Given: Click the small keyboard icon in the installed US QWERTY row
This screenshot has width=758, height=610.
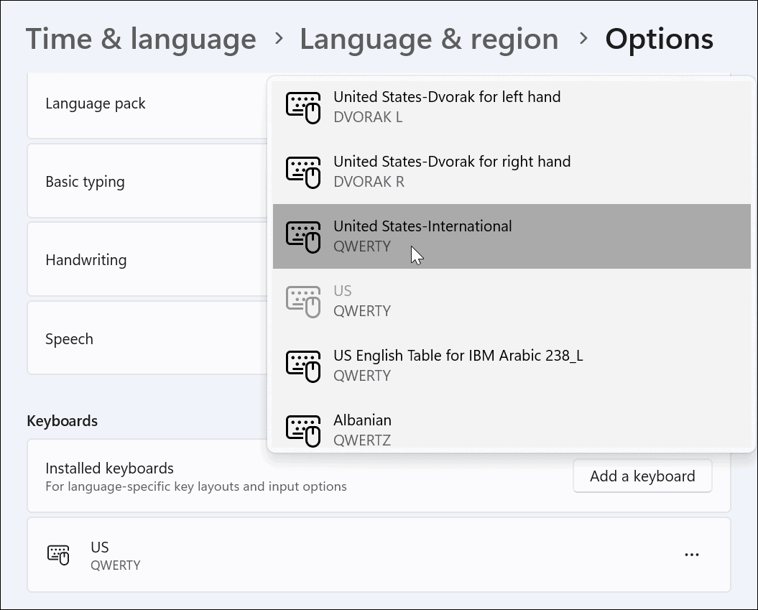Looking at the screenshot, I should (57, 554).
